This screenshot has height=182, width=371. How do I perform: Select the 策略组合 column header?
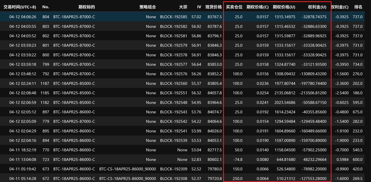[148, 7]
